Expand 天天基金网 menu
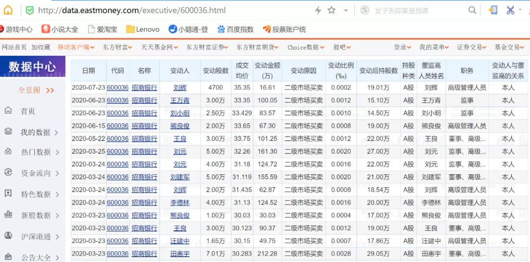530x262 pixels. [159, 47]
